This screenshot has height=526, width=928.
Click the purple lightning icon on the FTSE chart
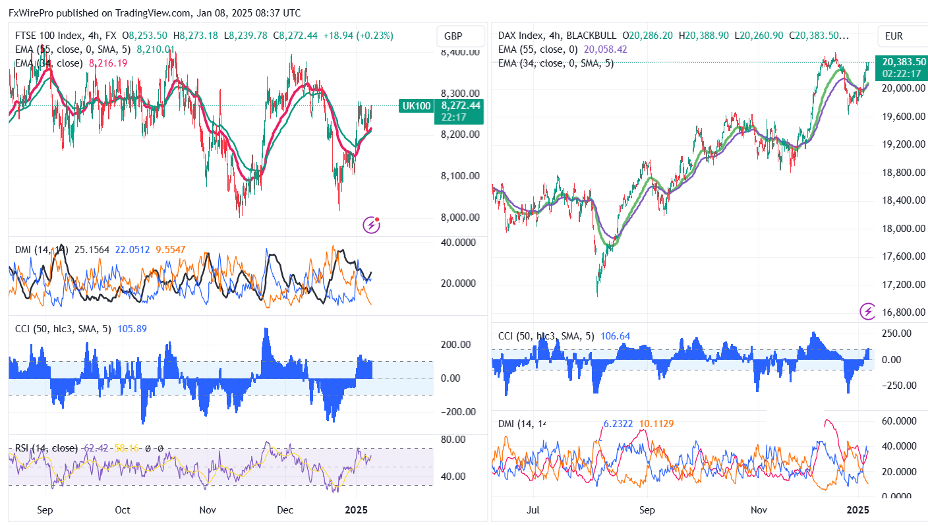[x=372, y=225]
